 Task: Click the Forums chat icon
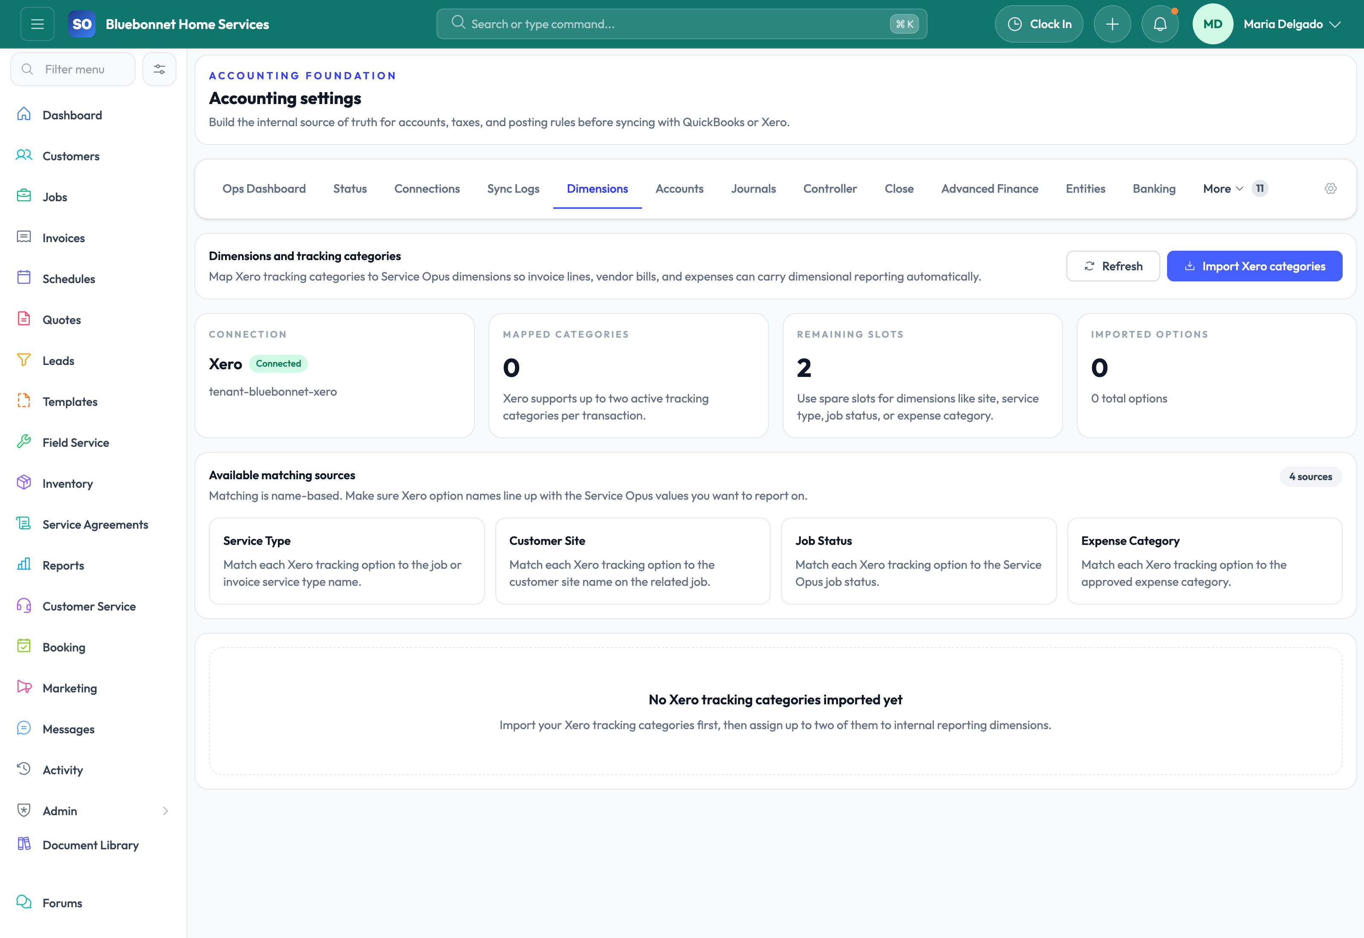point(24,902)
